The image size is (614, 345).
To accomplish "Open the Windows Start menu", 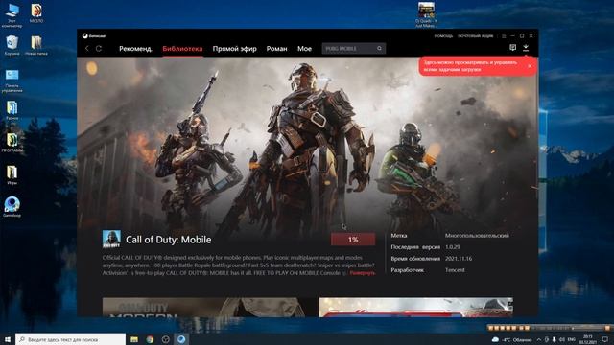I will (x=7, y=339).
